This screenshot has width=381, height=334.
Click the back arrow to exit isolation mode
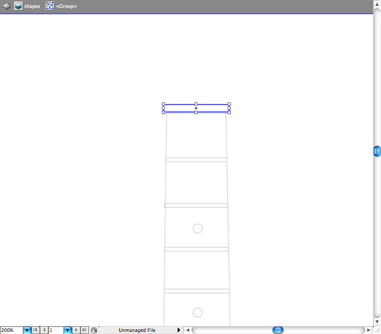pyautogui.click(x=6, y=6)
